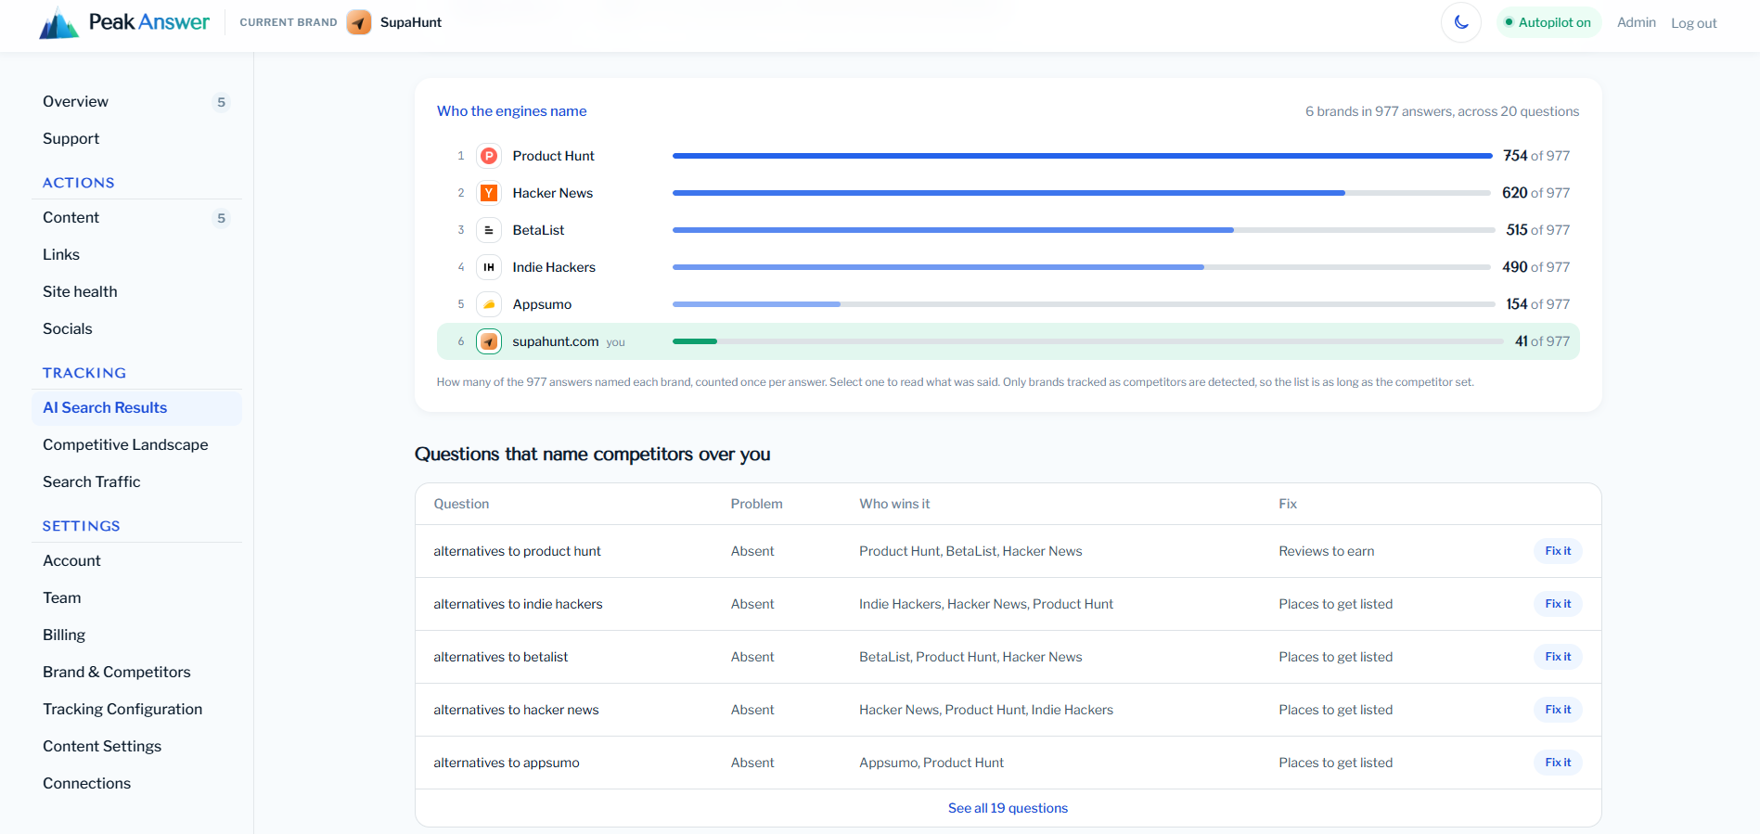
Task: Click the Content count badge
Action: pyautogui.click(x=221, y=218)
